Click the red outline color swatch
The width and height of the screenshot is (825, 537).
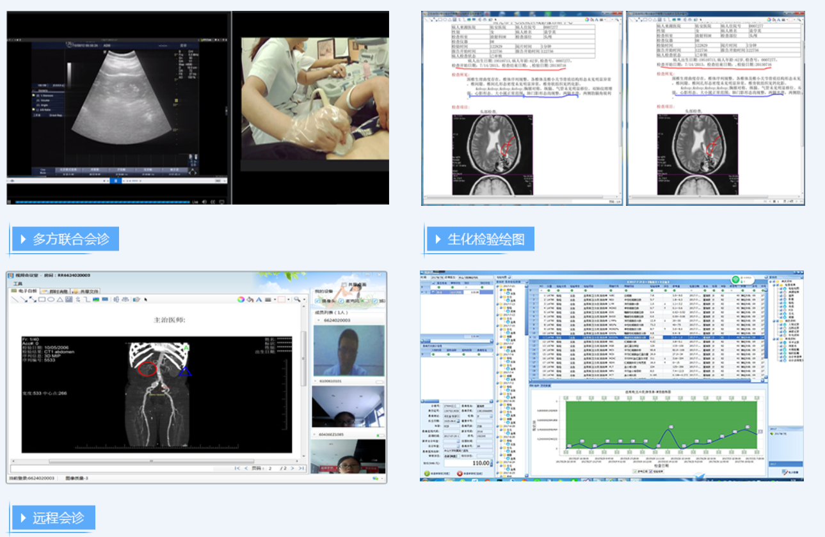point(282,299)
